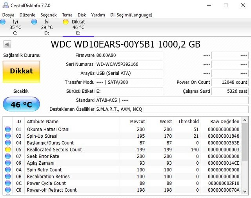Click serial number field WD-WCAV5P392166

(x=129, y=64)
